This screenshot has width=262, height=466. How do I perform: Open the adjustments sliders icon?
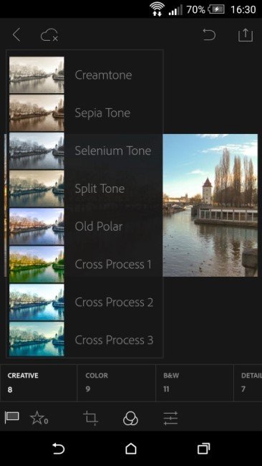point(170,418)
